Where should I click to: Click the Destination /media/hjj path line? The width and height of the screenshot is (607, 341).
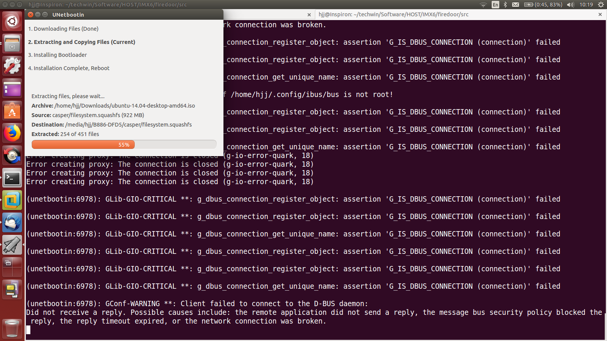pos(112,125)
